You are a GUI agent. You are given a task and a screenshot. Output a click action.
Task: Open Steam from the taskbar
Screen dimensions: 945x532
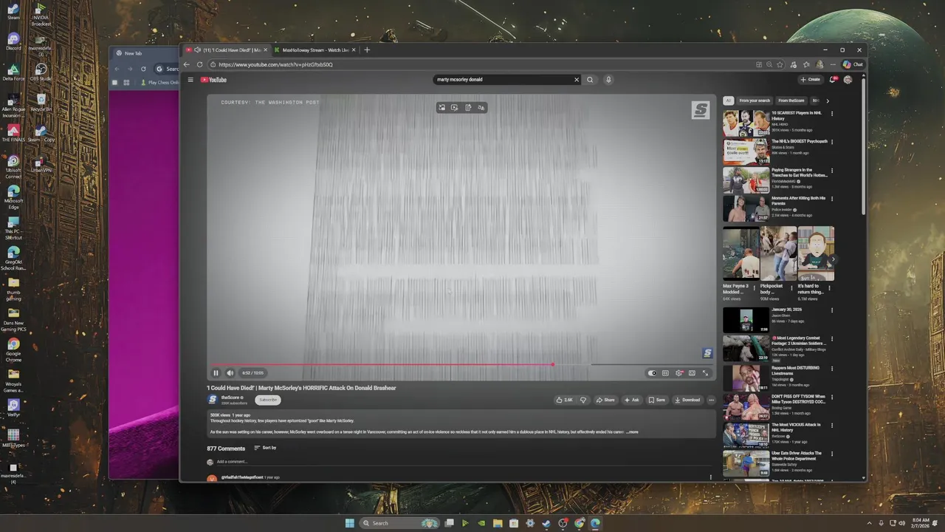(x=546, y=523)
